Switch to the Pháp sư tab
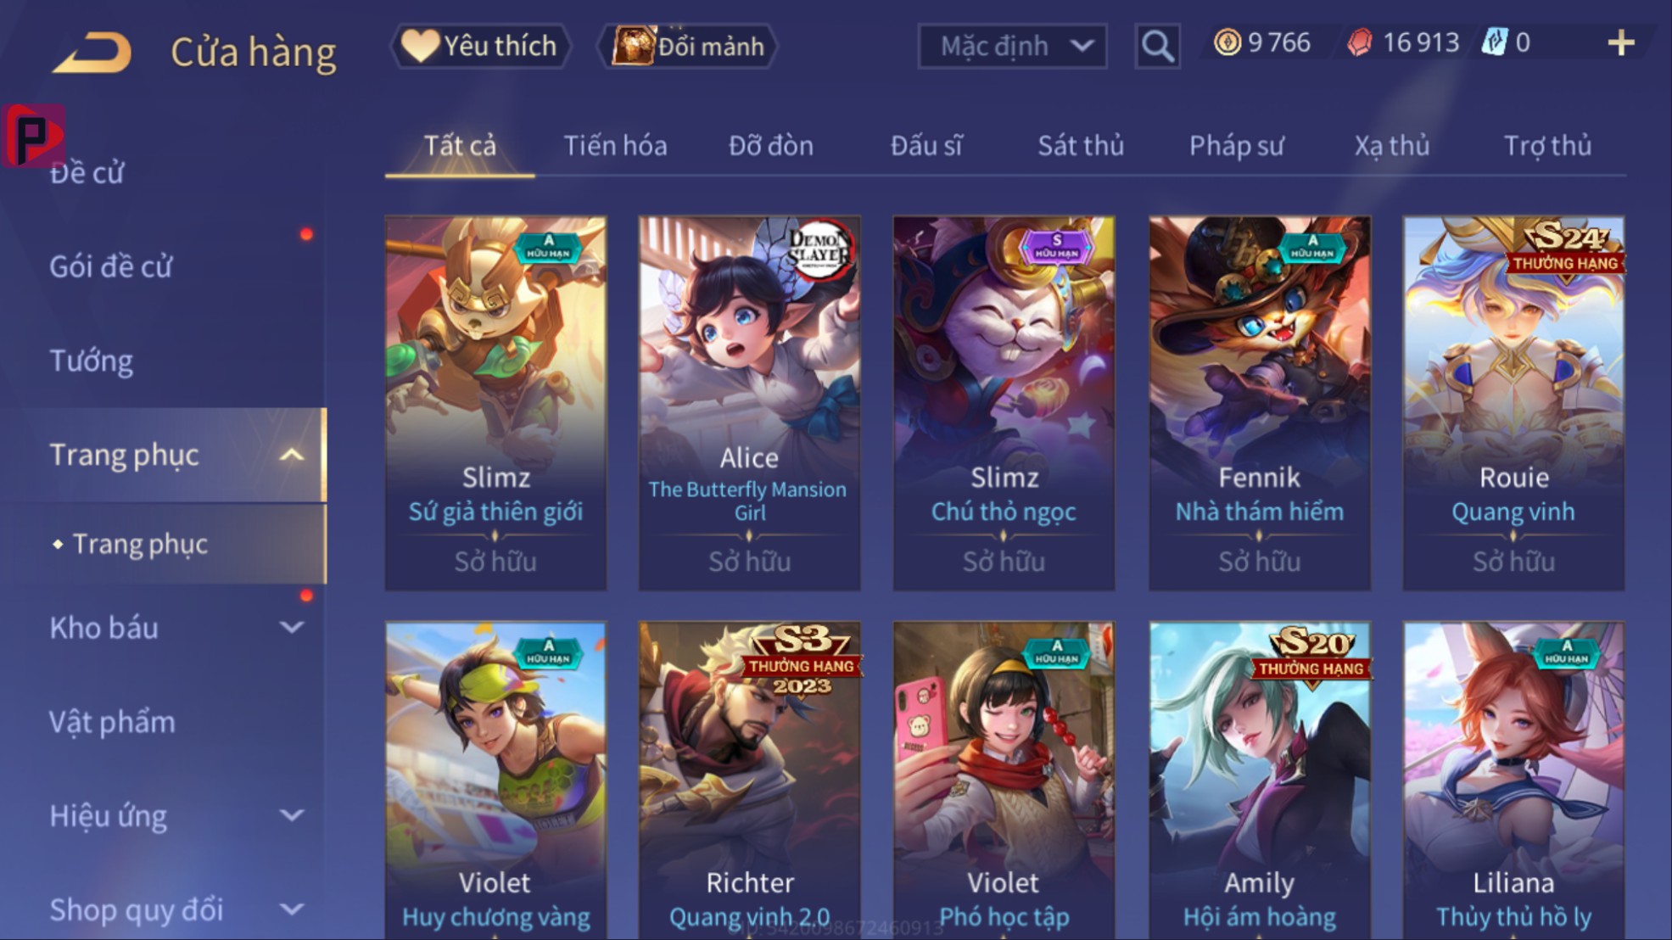This screenshot has height=940, width=1672. (x=1236, y=146)
